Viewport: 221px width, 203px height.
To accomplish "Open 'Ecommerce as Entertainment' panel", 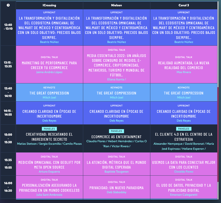I will [117, 137].
